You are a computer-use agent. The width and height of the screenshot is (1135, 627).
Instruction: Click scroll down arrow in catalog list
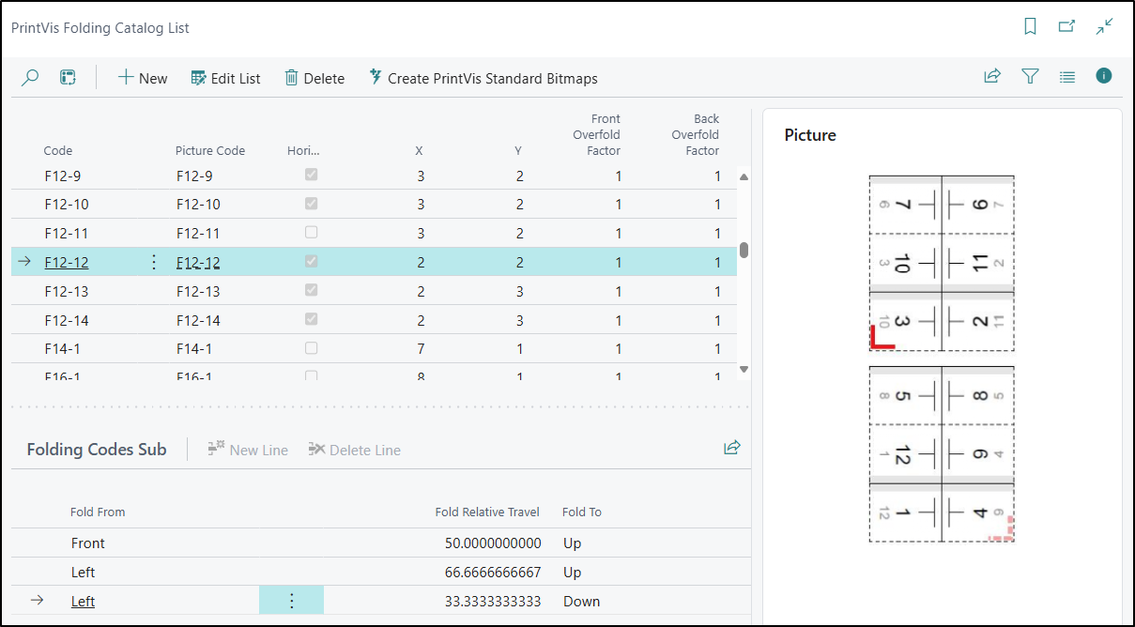pyautogui.click(x=744, y=370)
